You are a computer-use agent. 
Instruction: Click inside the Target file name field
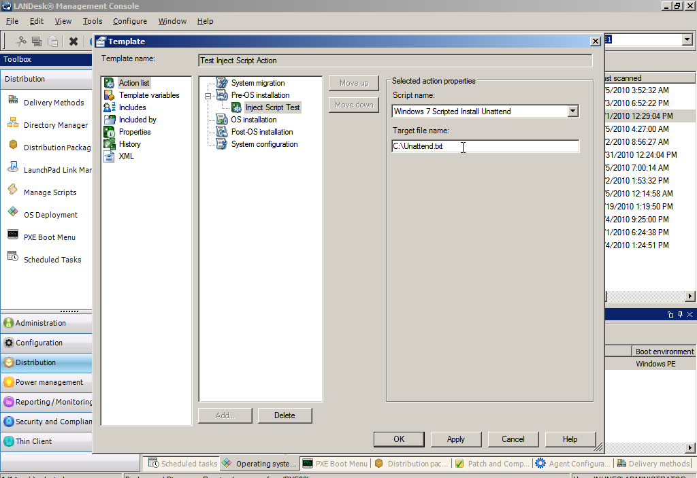pos(485,146)
